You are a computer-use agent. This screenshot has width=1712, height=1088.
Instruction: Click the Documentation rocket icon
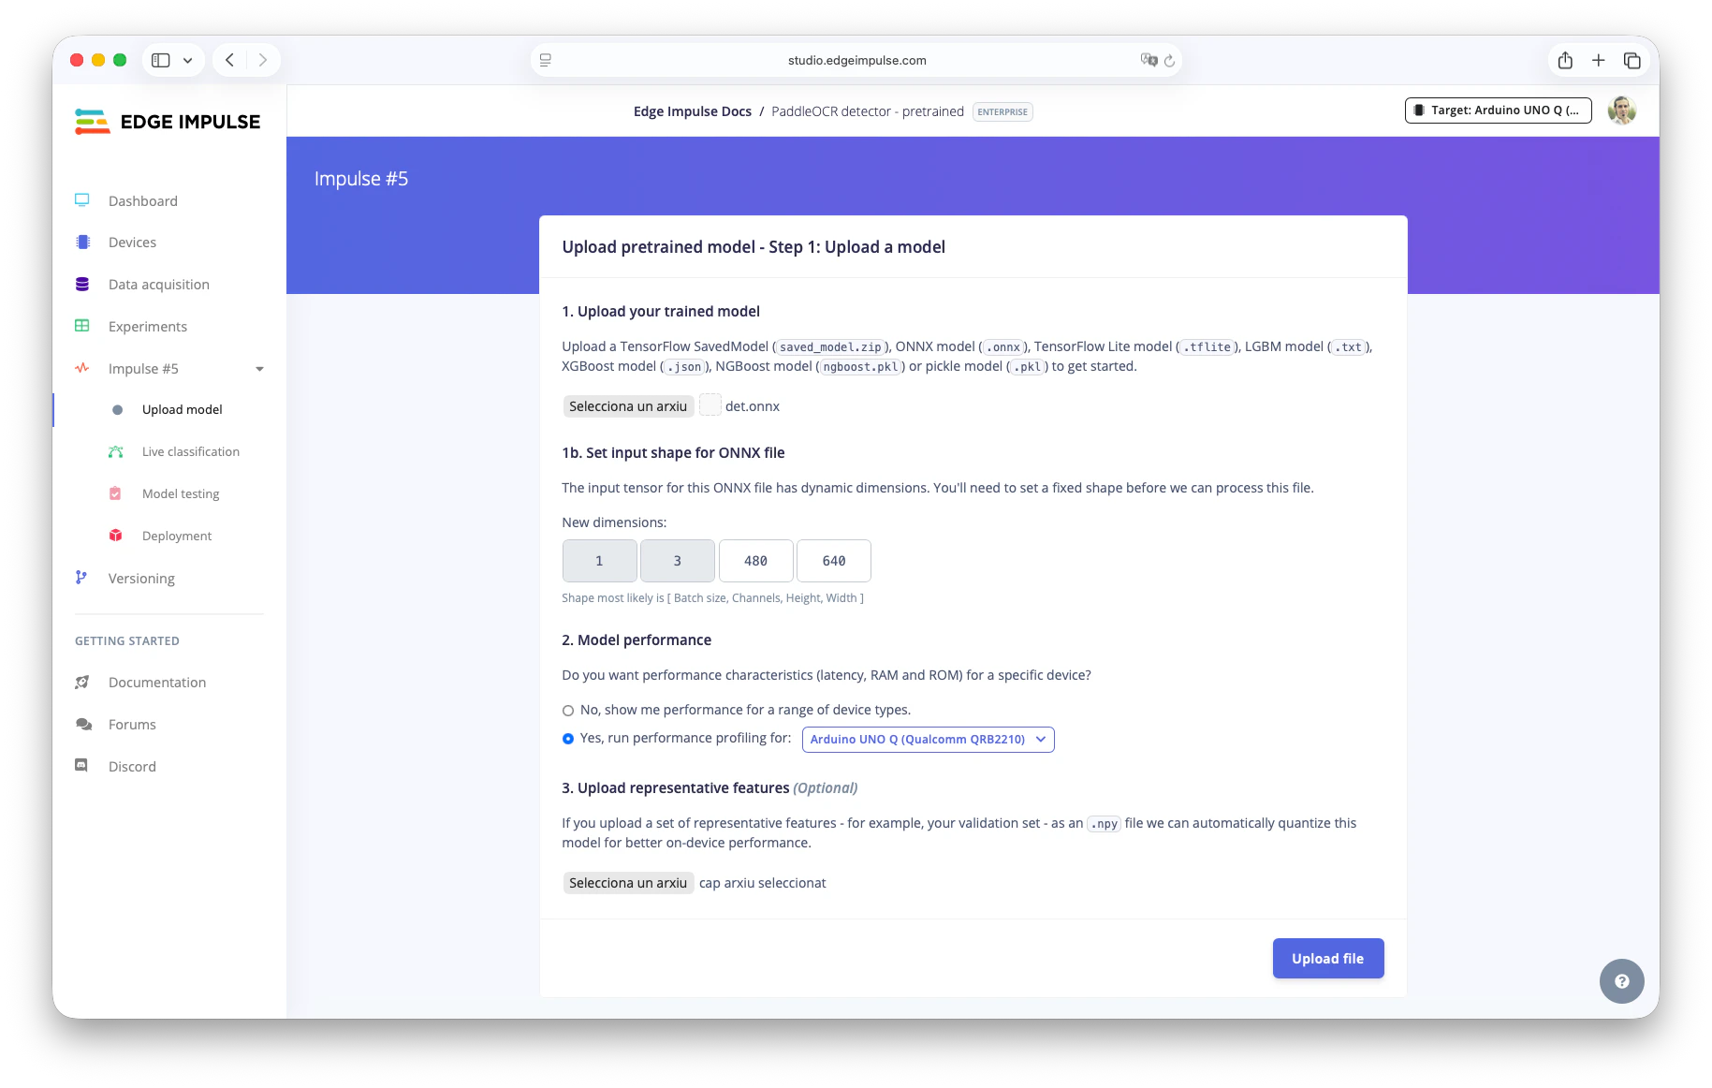pos(82,682)
